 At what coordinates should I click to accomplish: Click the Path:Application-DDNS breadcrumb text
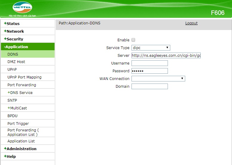pos(79,23)
